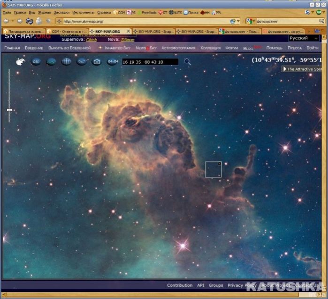Open the Inhabited Sky link

tap(118, 48)
